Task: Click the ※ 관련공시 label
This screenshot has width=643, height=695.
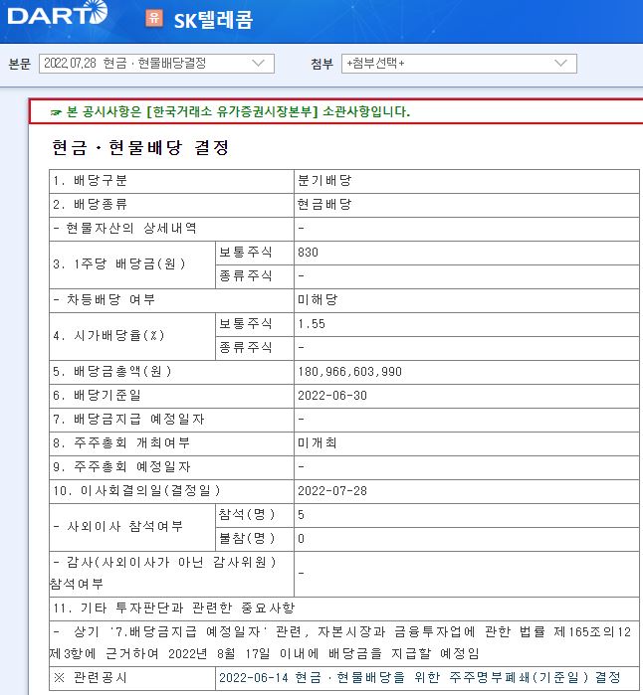Action: [91, 678]
